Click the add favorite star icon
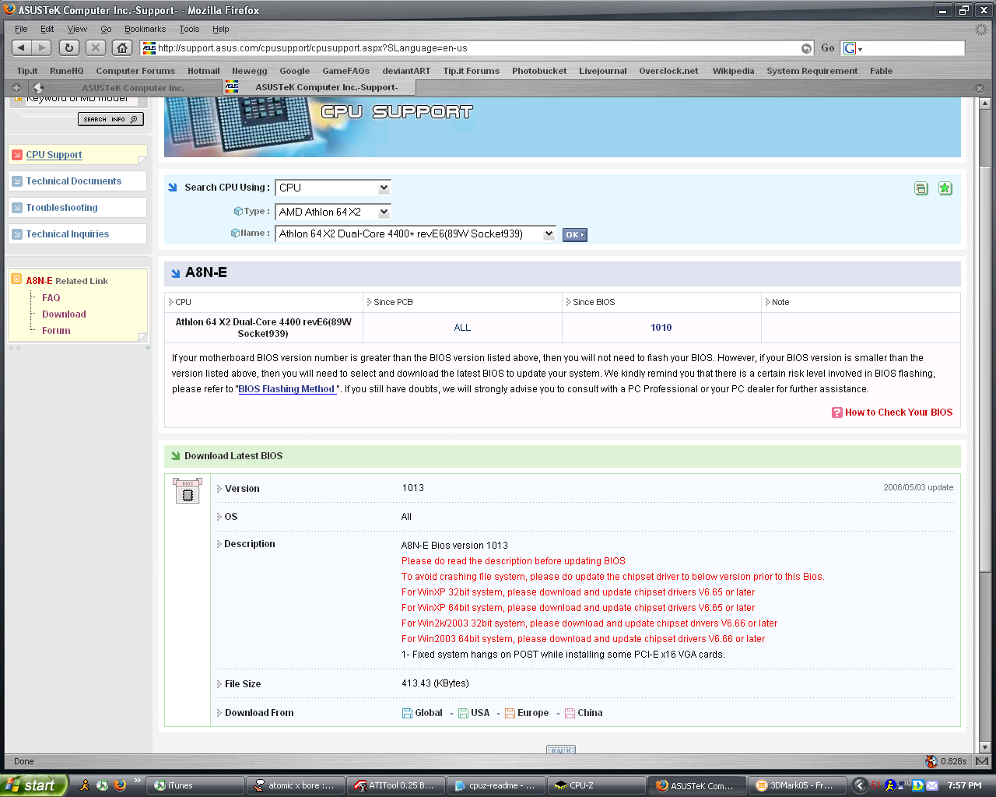This screenshot has width=996, height=797. point(945,188)
